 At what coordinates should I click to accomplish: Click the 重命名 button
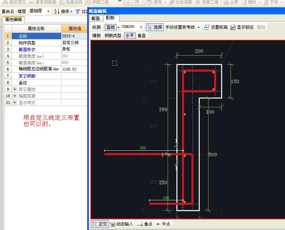coord(8,11)
